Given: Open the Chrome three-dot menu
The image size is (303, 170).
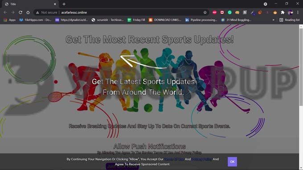Looking at the screenshot, I should (298, 12).
